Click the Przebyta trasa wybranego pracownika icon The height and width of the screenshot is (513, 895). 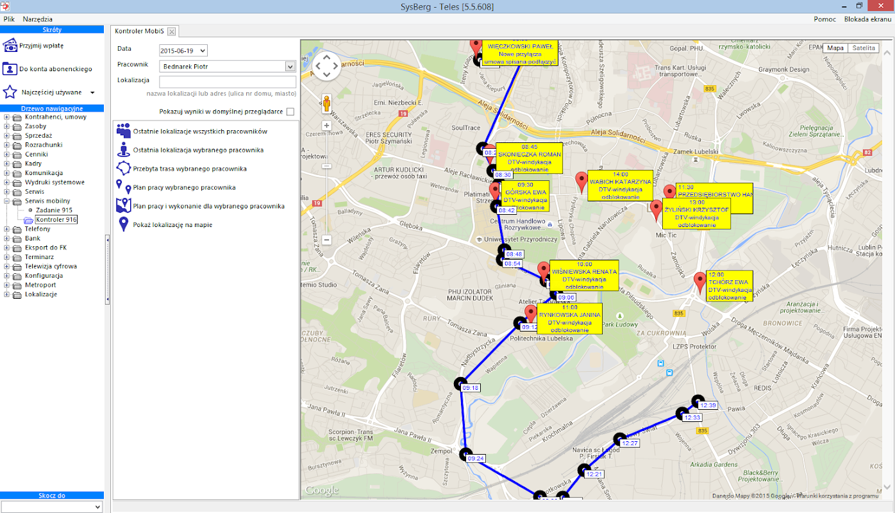124,169
